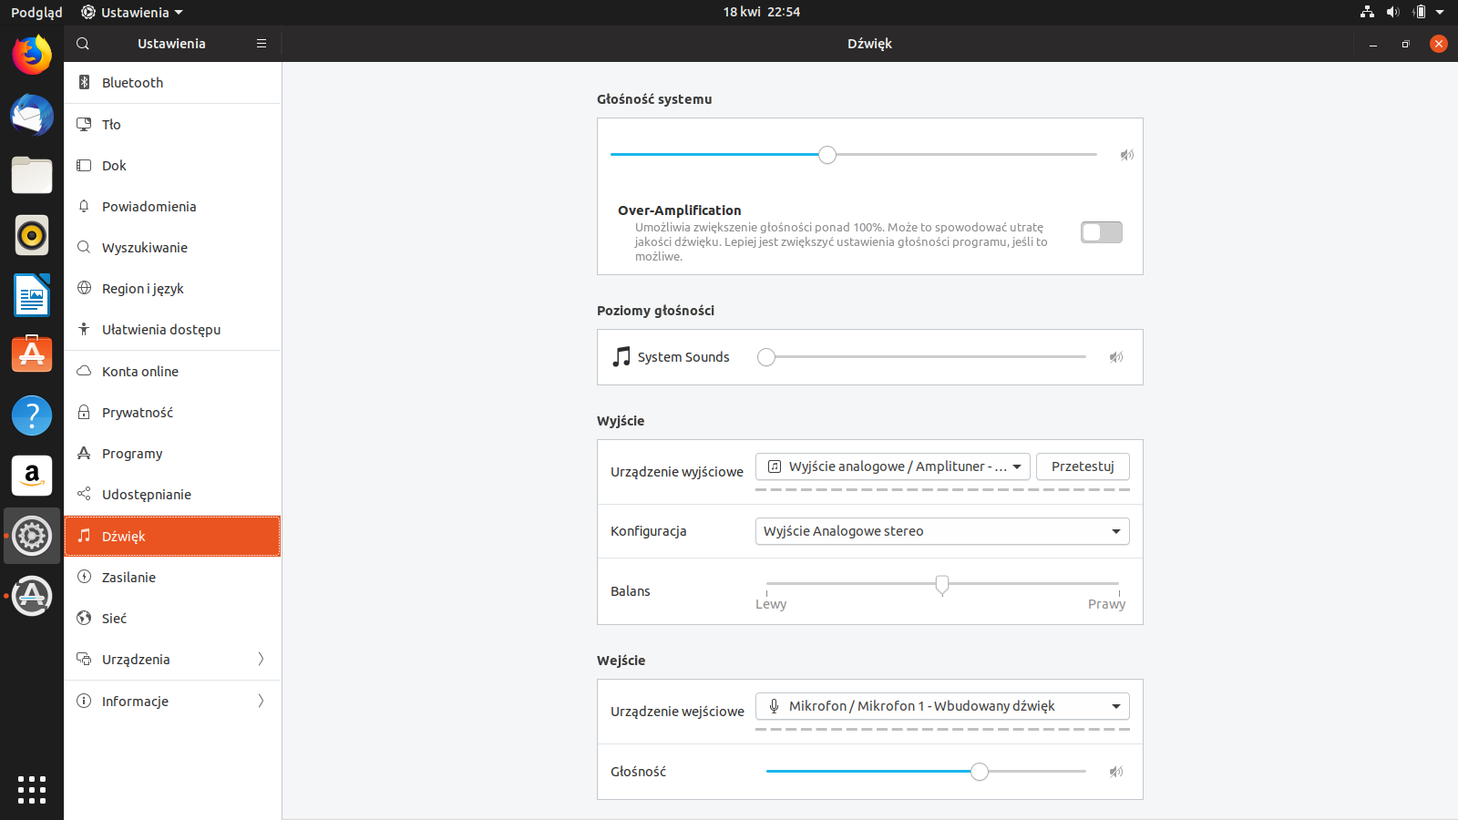Viewport: 1458px width, 820px height.
Task: Click Podgląd activities button
Action: 36,12
